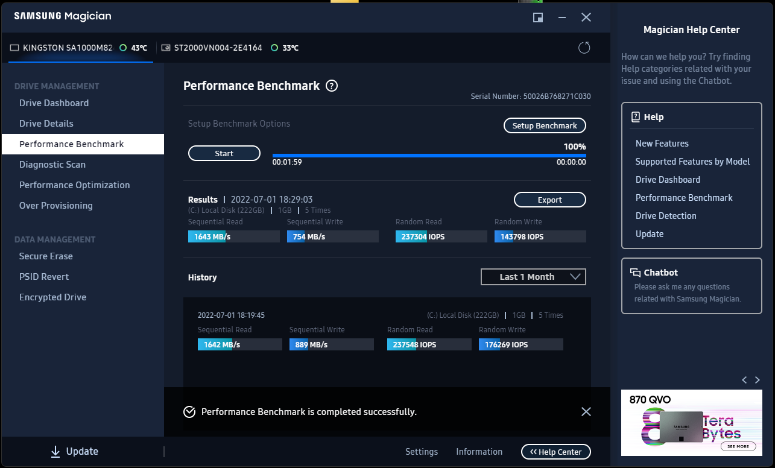The height and width of the screenshot is (468, 775).
Task: Click the benchmark progress bar
Action: 429,156
